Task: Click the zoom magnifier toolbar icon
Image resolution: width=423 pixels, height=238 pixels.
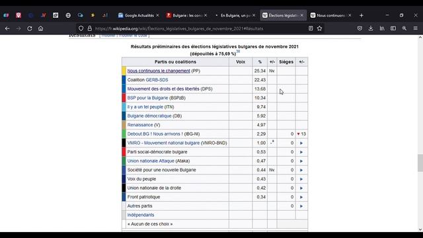Action: tap(404, 28)
